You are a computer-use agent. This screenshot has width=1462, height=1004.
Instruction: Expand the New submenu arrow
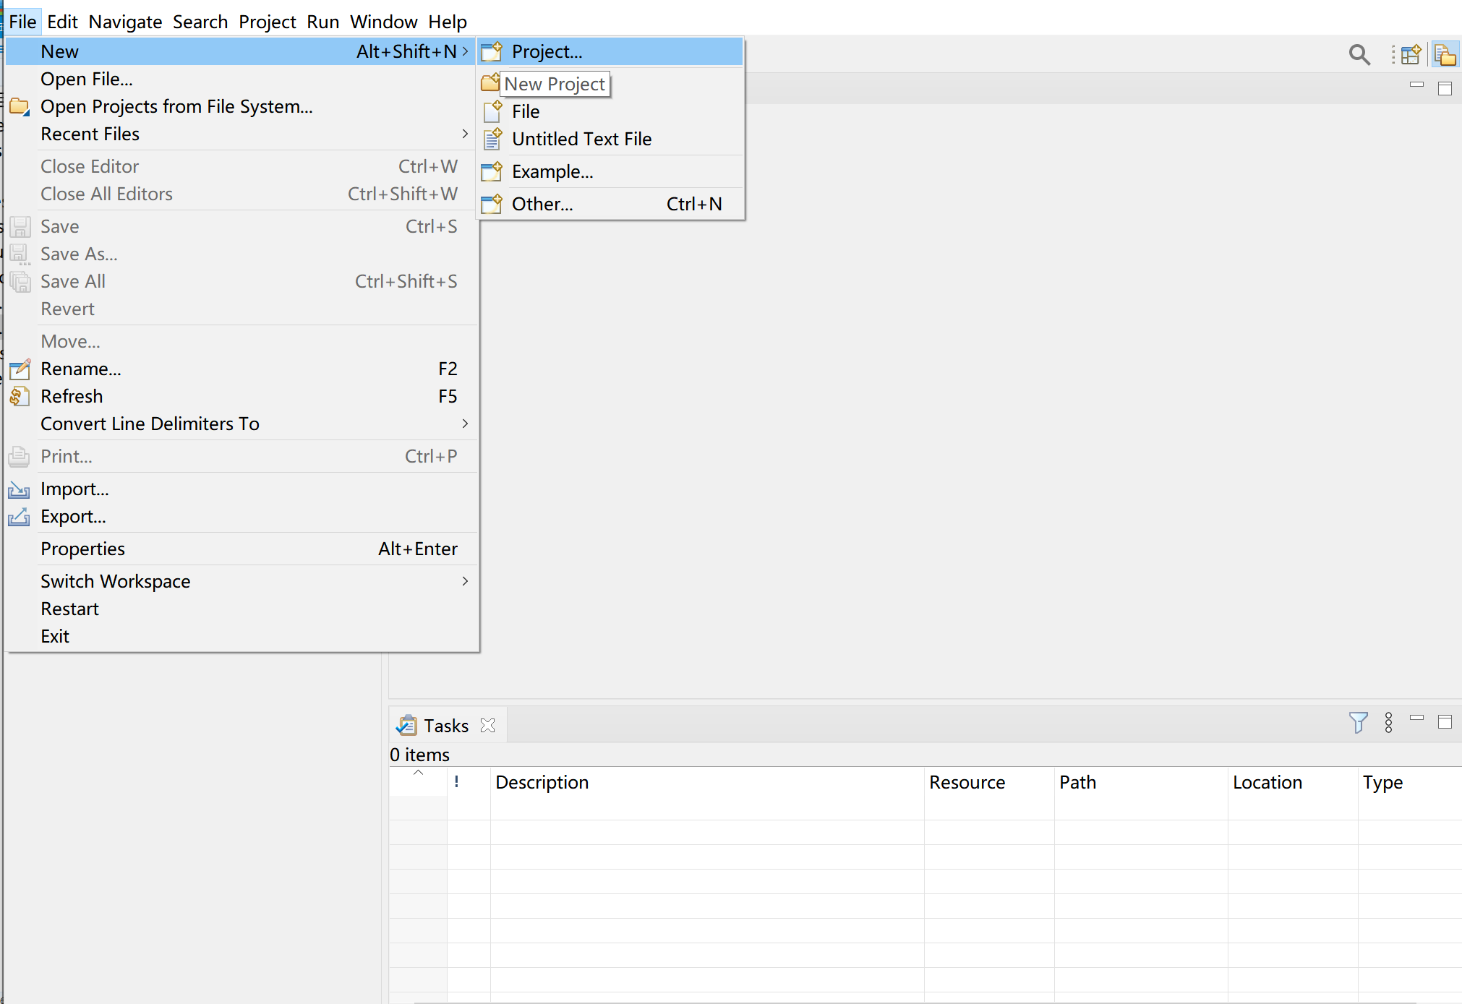coord(465,51)
